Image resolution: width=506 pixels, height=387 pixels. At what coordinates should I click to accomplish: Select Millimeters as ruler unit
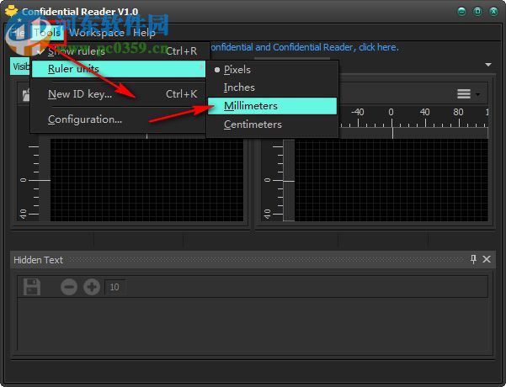(272, 106)
